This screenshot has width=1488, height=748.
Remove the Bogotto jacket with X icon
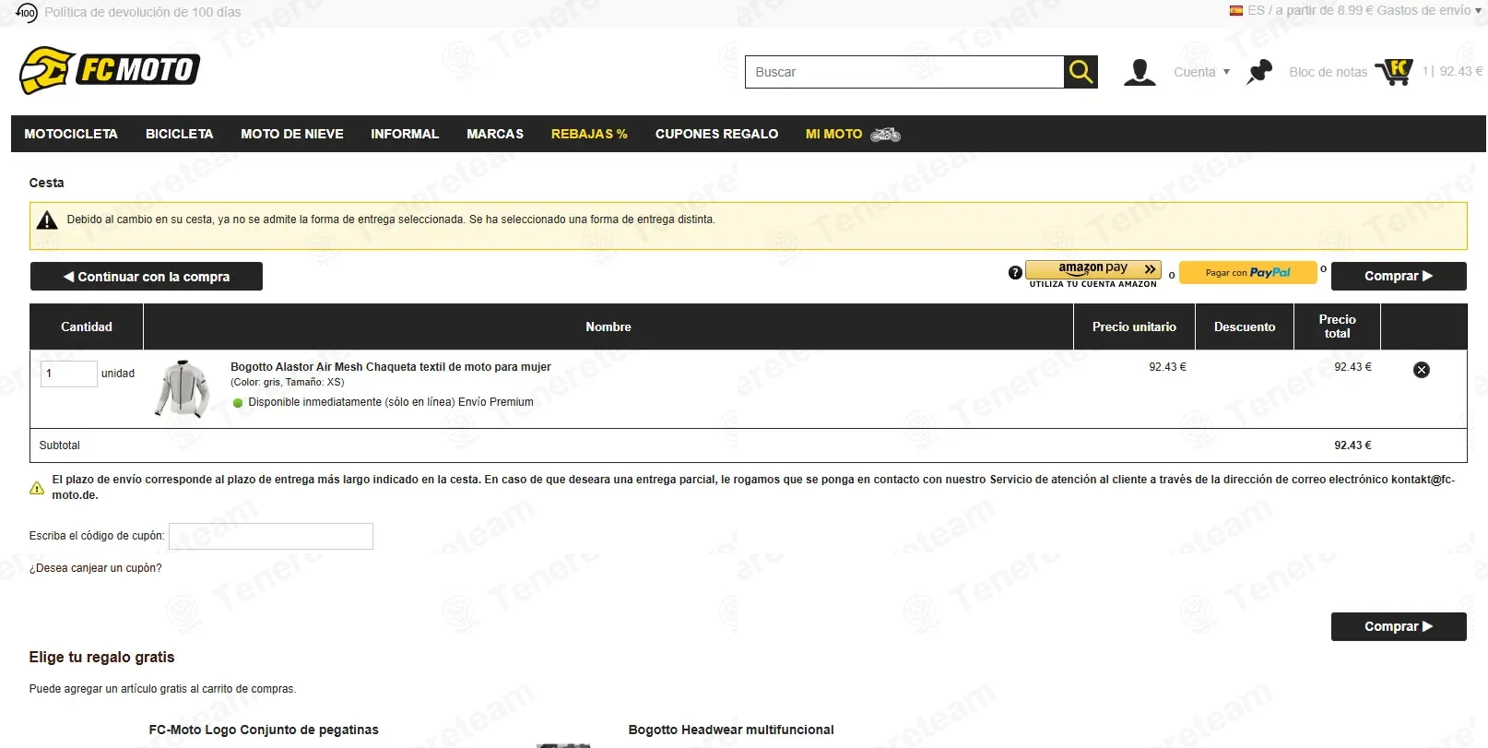pyautogui.click(x=1422, y=370)
